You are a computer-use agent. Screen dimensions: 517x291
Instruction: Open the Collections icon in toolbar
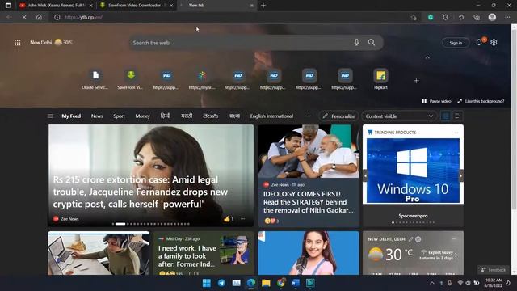(477, 17)
